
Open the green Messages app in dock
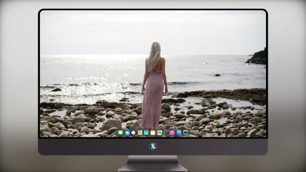point(120,132)
